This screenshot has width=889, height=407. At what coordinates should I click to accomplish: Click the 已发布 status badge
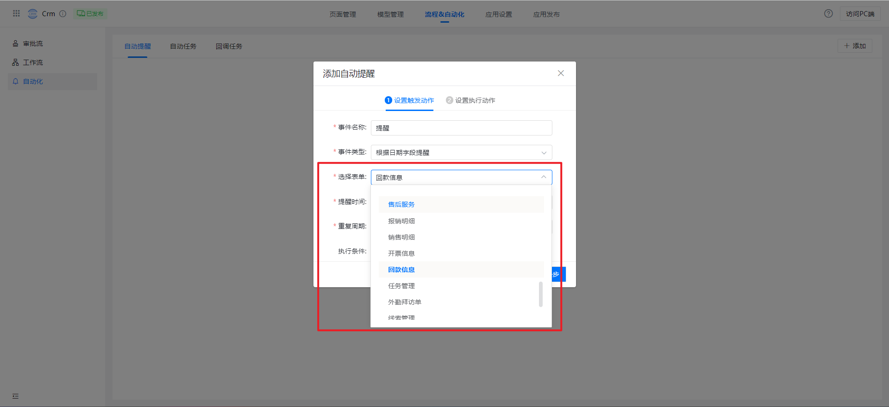(x=90, y=13)
